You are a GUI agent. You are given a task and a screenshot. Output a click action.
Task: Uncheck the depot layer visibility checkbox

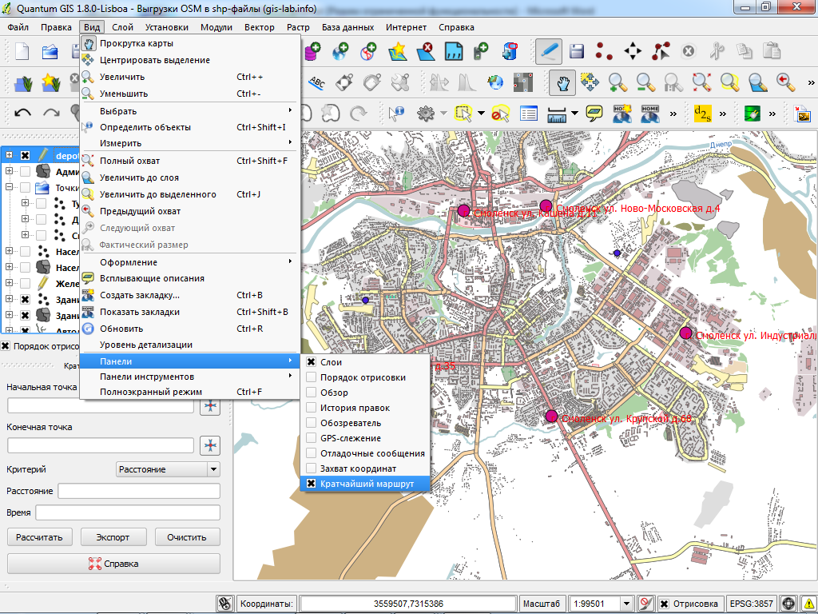click(x=25, y=155)
